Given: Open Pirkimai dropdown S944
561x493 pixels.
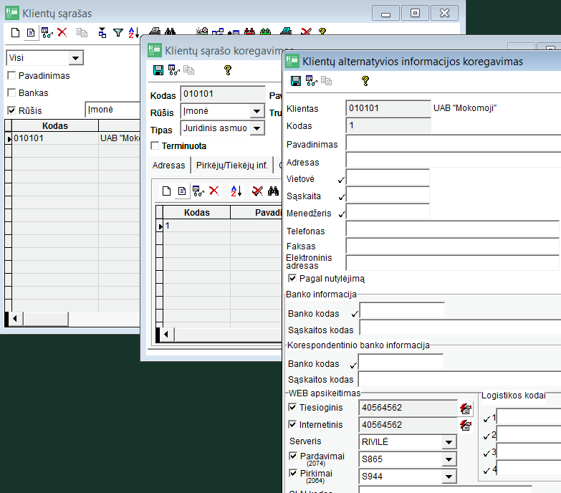Looking at the screenshot, I should click(x=449, y=477).
